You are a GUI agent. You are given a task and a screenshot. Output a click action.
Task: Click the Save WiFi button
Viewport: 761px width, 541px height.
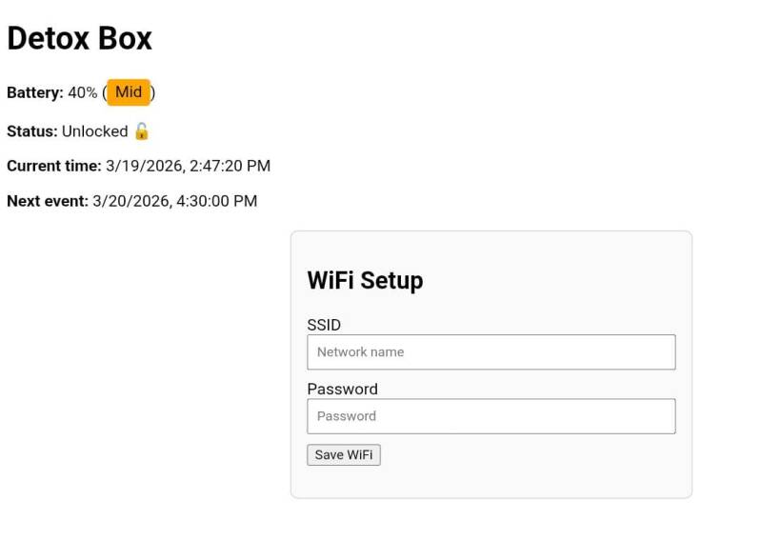click(343, 454)
